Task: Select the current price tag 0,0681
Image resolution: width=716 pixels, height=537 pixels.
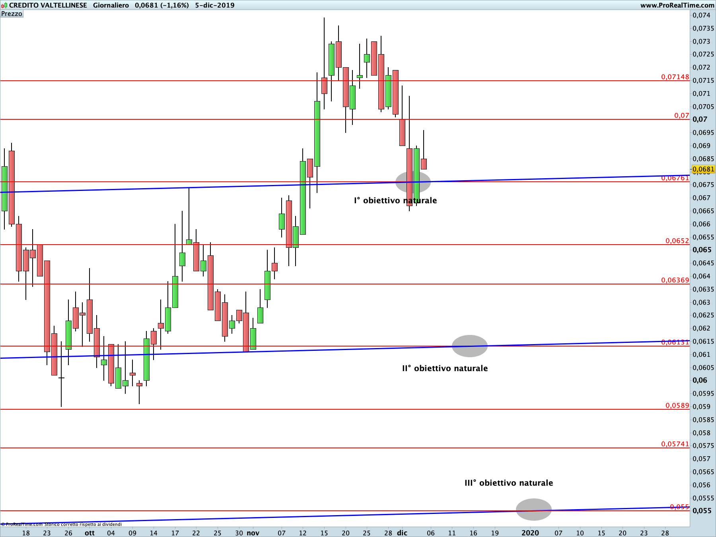Action: [703, 169]
